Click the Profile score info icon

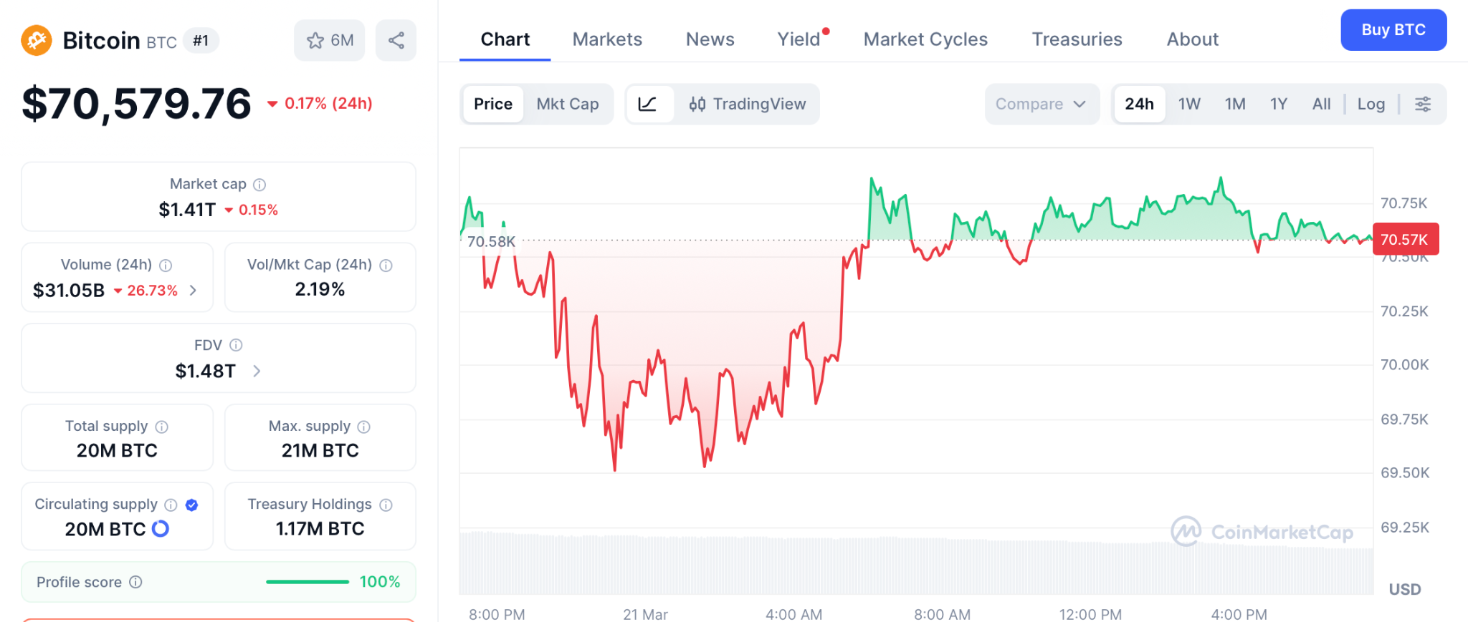tap(135, 582)
